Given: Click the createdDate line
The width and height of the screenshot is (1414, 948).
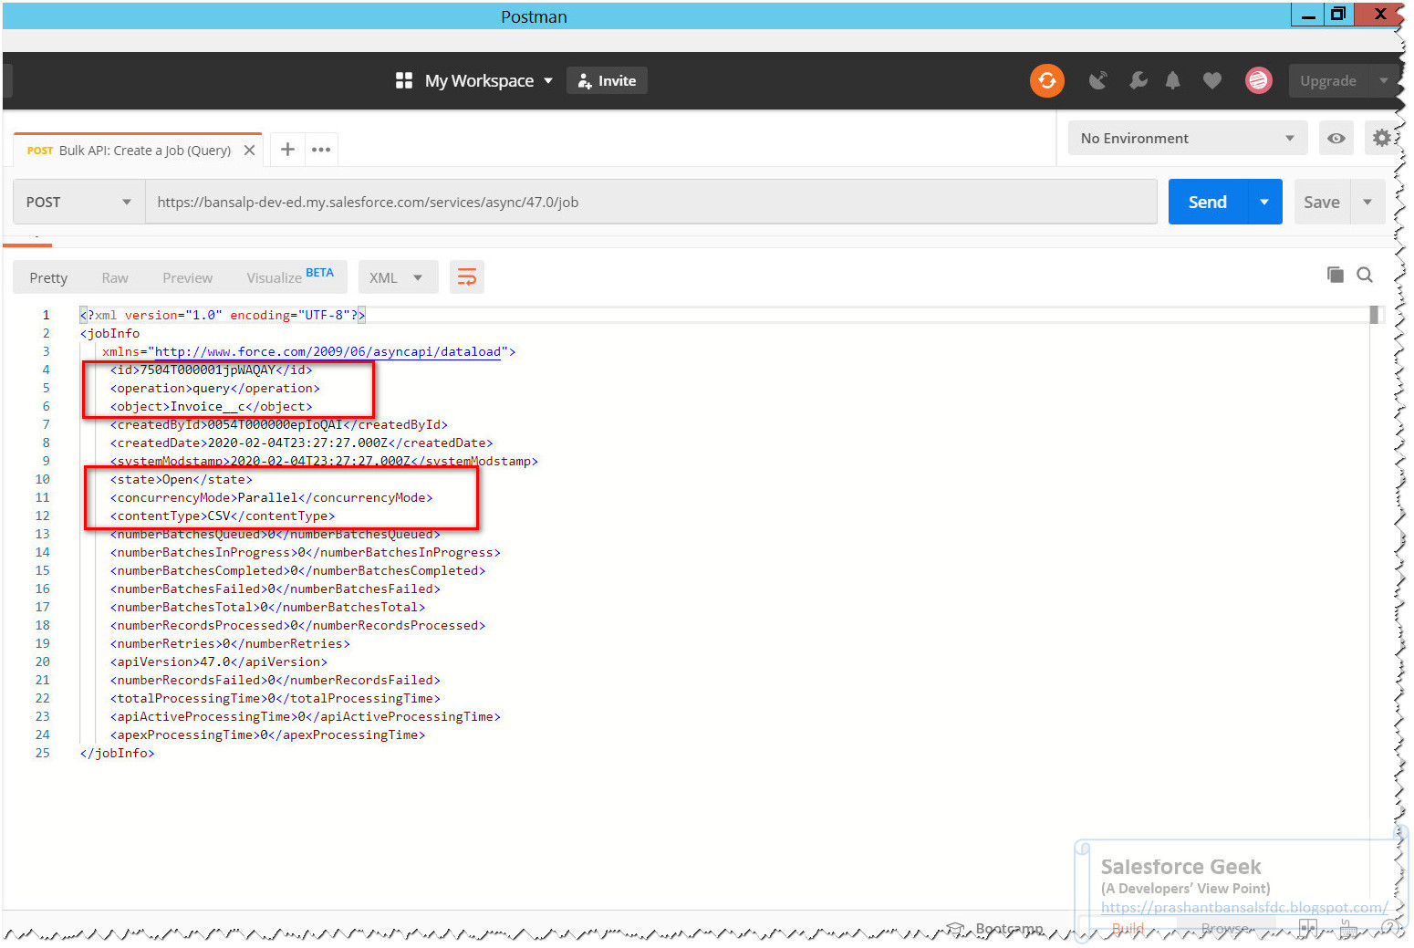Looking at the screenshot, I should click(x=301, y=443).
